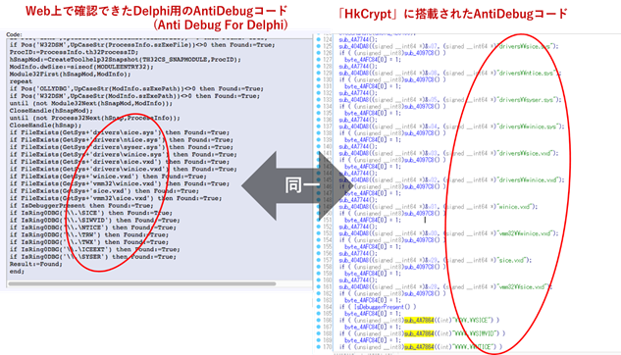
Task: Click the horizontal scrollbar under the Delphi code box
Action: pyautogui.click(x=142, y=283)
